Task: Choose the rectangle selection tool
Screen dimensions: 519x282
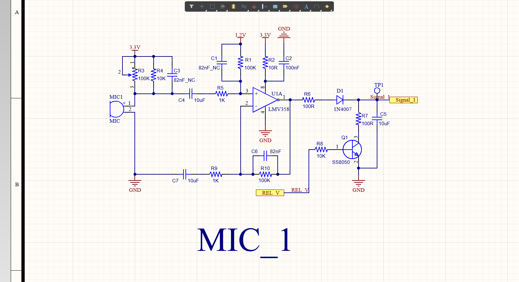Action: coord(212,6)
